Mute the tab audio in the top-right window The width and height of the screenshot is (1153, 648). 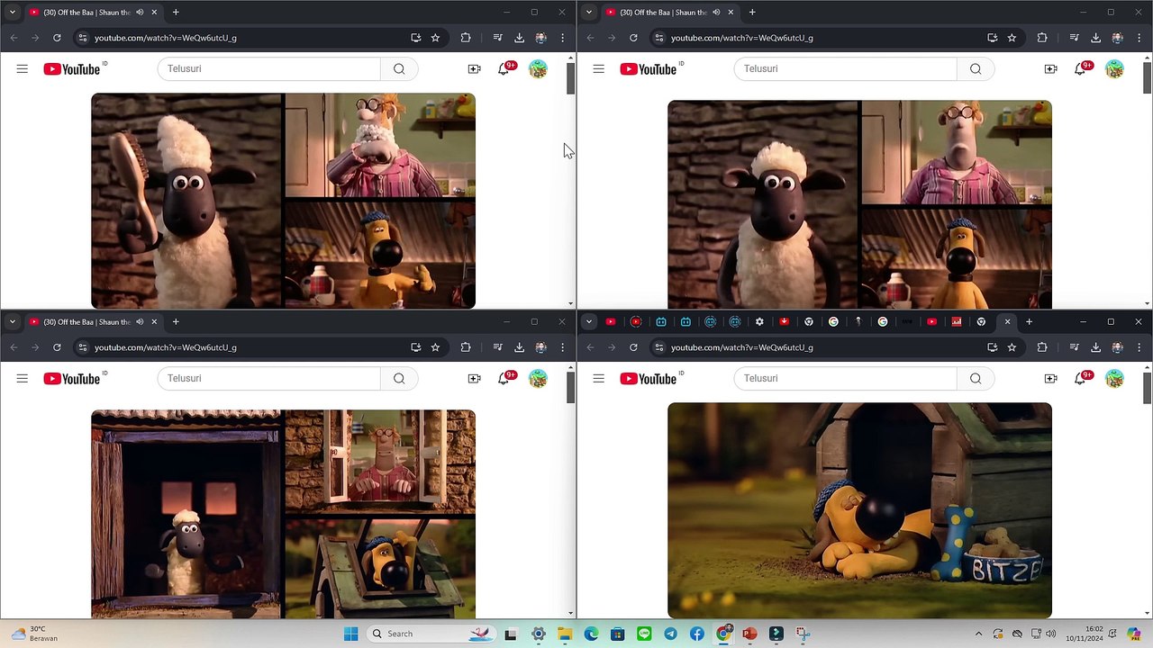pyautogui.click(x=716, y=13)
